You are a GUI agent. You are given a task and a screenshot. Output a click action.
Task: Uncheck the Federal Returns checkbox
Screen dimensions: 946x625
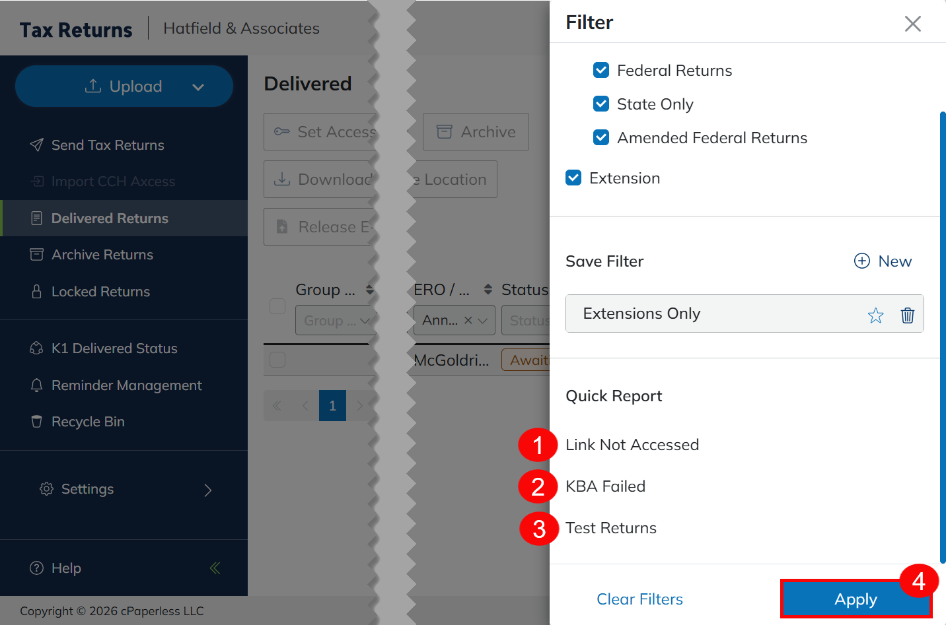(x=601, y=71)
